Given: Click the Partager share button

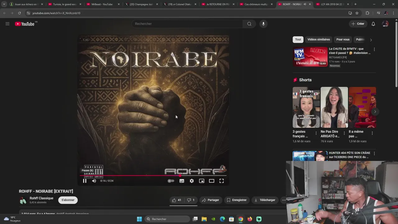Looking at the screenshot, I should 211,200.
